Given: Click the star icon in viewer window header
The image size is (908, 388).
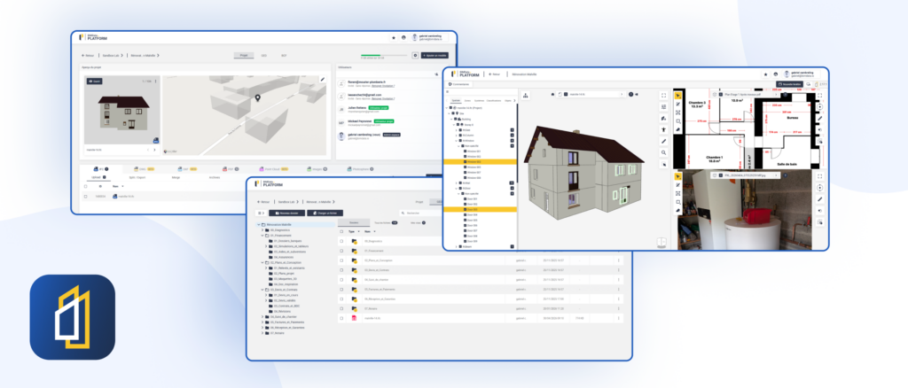Looking at the screenshot, I should pyautogui.click(x=765, y=74).
